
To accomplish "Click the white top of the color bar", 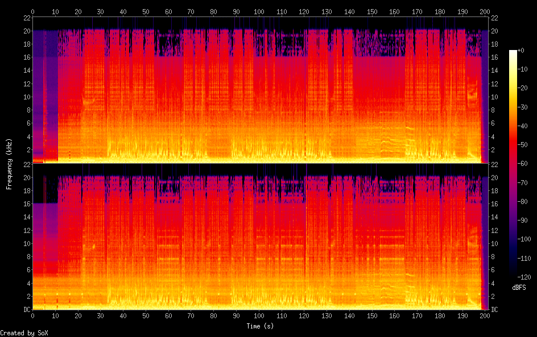I will coord(513,52).
